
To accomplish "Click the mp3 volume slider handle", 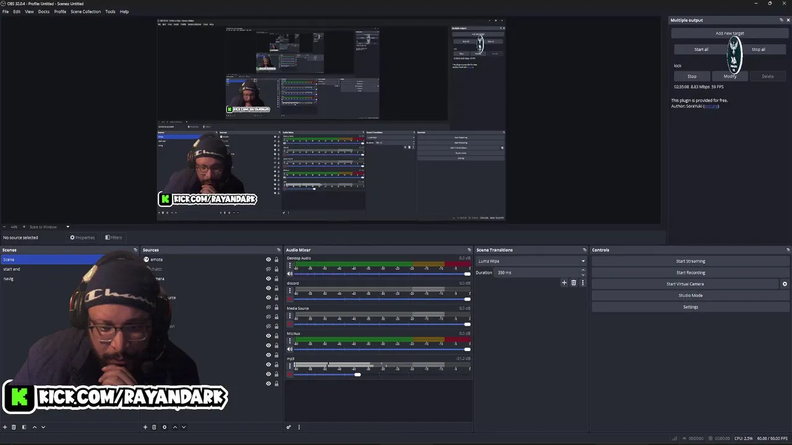I will [x=357, y=374].
